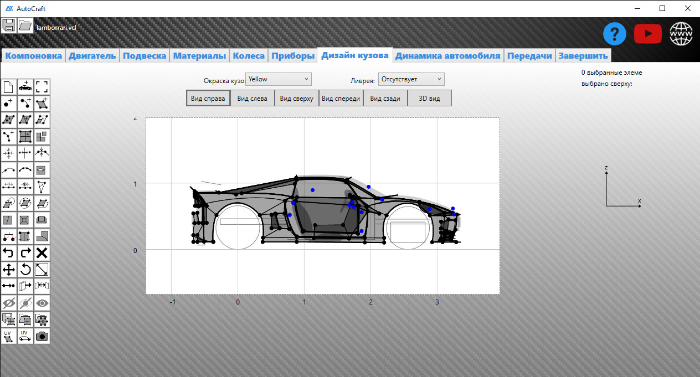Delete selection with the X tool
Screen dimensions: 700x377
(42, 253)
